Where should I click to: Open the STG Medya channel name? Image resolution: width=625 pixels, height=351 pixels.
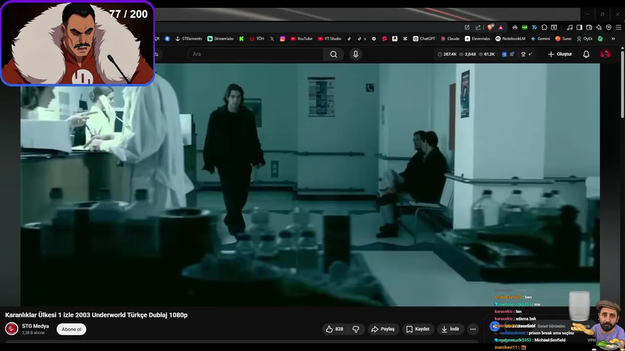(x=35, y=326)
